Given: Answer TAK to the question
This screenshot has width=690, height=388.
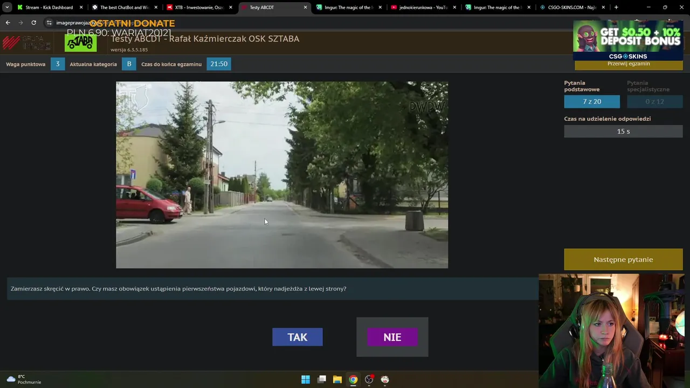Looking at the screenshot, I should pyautogui.click(x=297, y=337).
